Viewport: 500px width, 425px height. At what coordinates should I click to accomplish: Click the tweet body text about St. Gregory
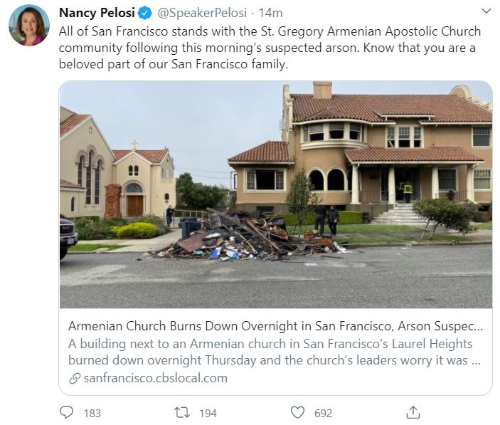coord(270,48)
